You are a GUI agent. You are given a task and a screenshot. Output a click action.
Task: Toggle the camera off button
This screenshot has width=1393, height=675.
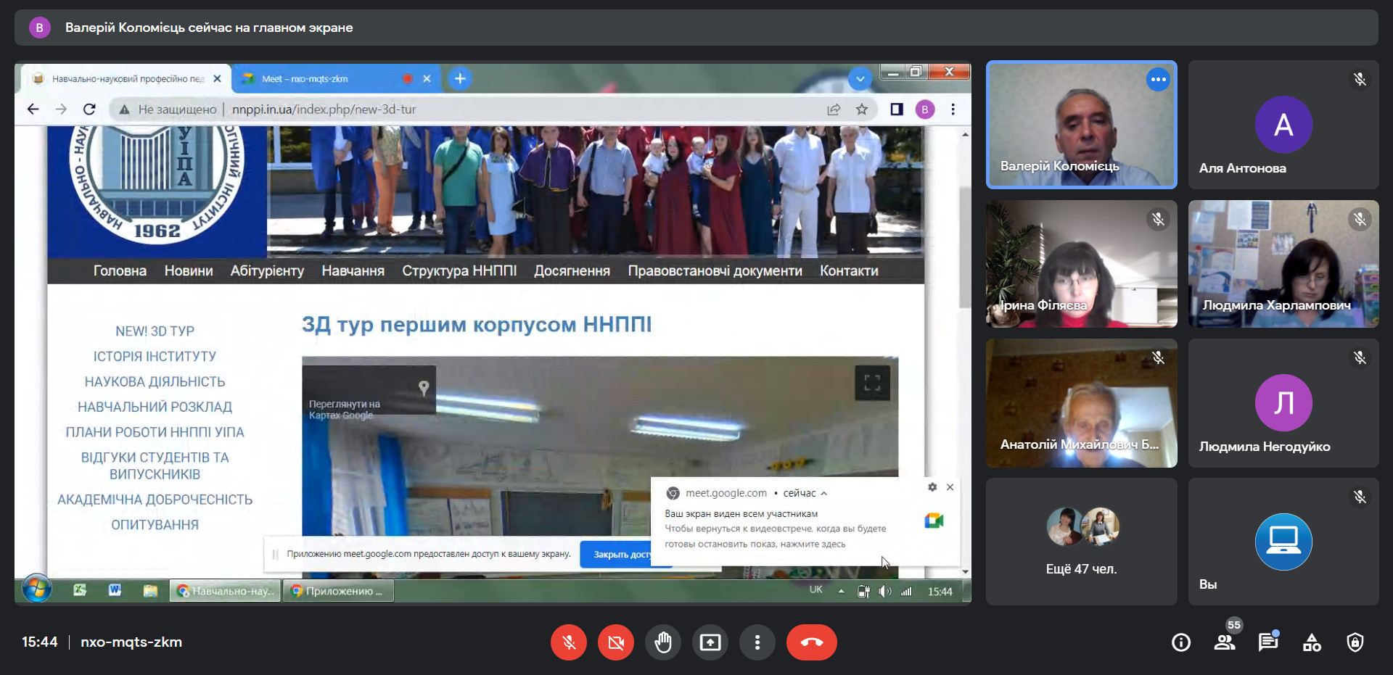pyautogui.click(x=616, y=642)
